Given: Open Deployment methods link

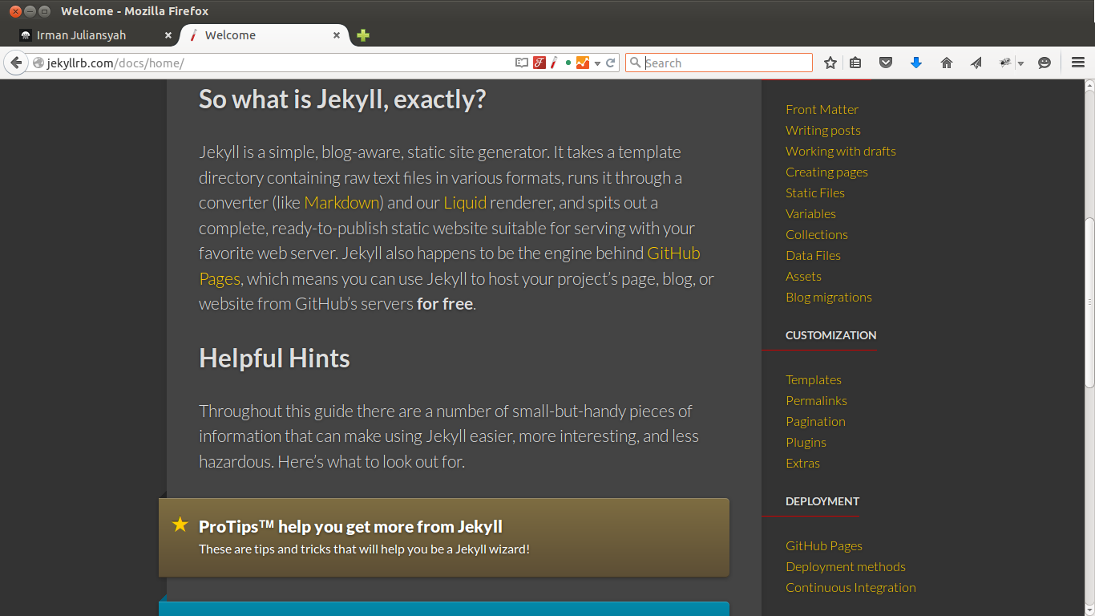Looking at the screenshot, I should click(x=846, y=566).
